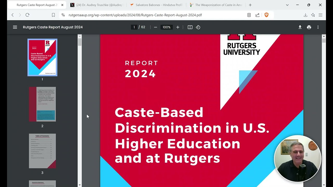The height and width of the screenshot is (187, 333).
Task: Open reader mode icon in address bar
Action: click(249, 15)
